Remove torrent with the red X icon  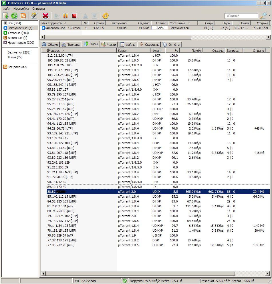click(45, 16)
